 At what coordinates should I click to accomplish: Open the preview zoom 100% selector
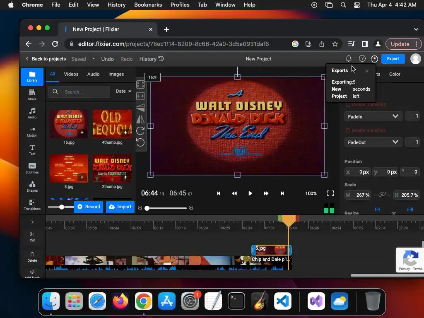coord(311,193)
